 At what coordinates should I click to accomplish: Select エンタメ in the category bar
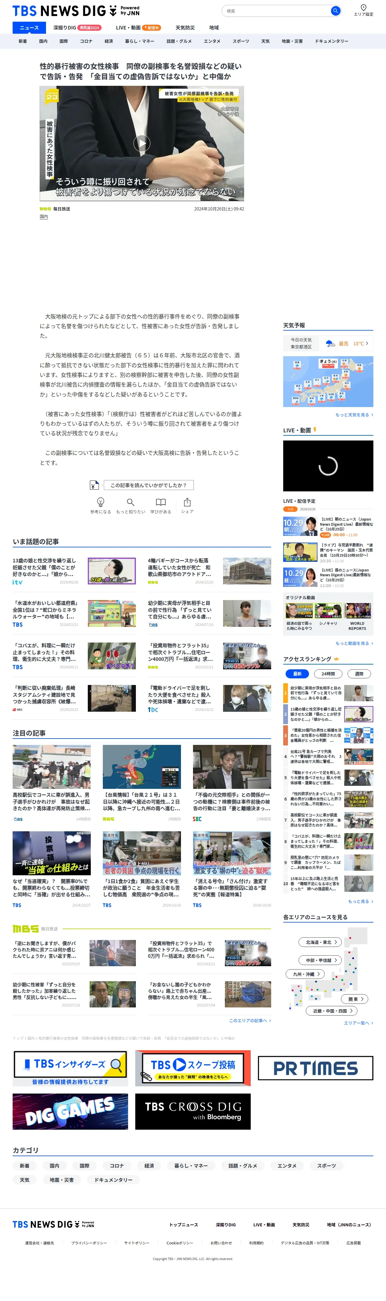[x=212, y=42]
